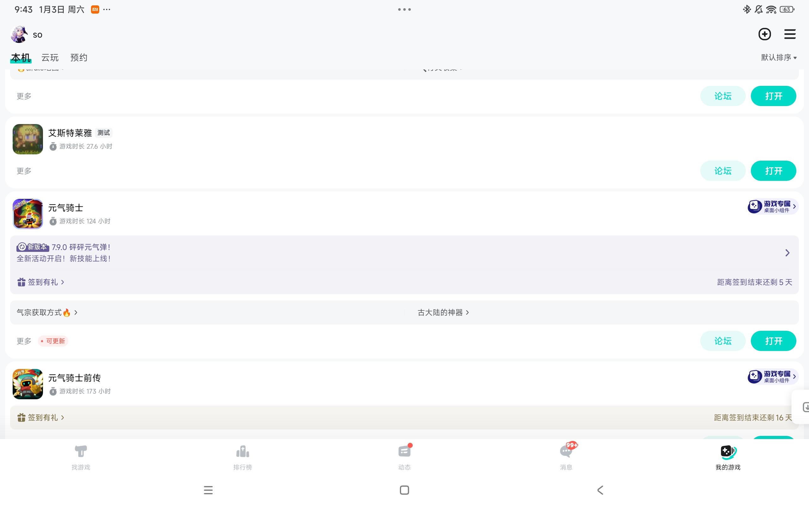The width and height of the screenshot is (809, 505).
Task: Switch to the 云玩 tab
Action: click(50, 57)
